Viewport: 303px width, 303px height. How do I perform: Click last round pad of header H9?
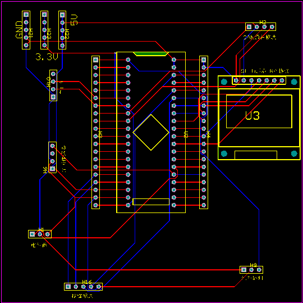point(259,269)
